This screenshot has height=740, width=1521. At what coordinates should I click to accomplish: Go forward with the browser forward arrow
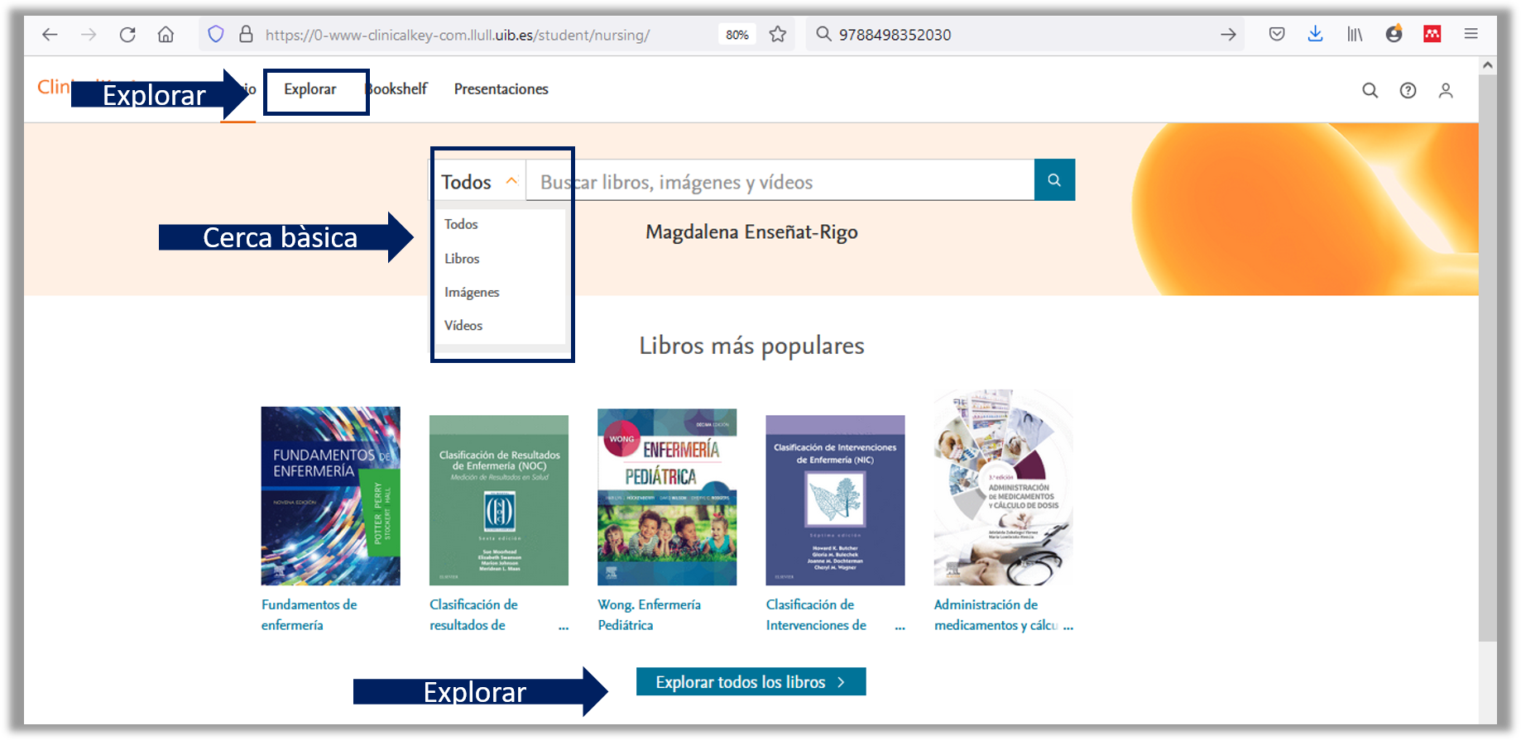tap(89, 35)
